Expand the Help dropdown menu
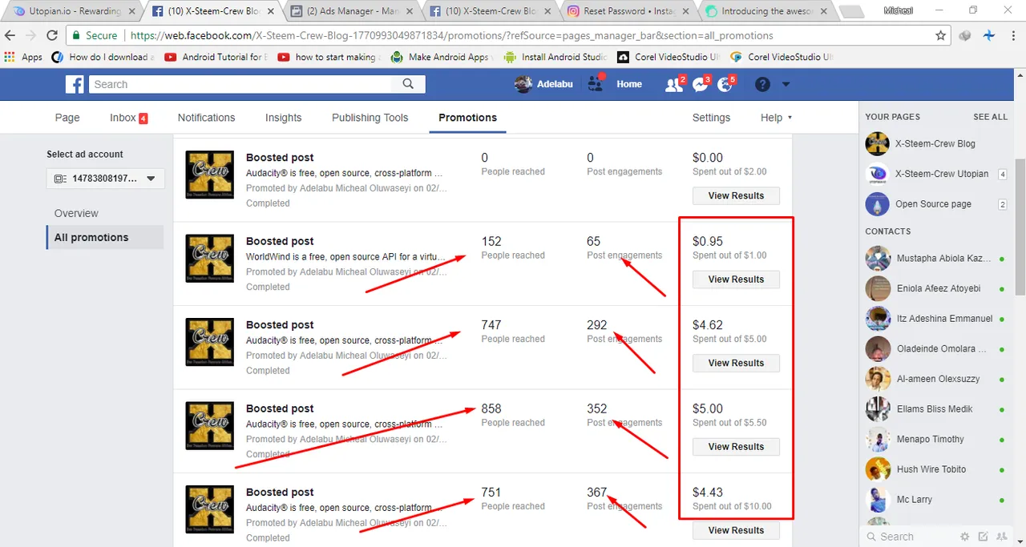This screenshot has width=1026, height=547. (776, 118)
